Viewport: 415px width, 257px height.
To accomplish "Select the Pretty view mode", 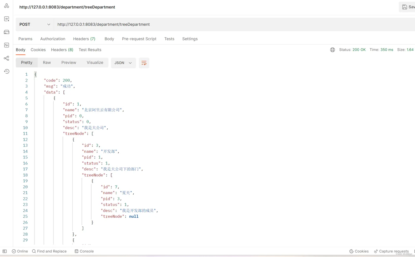I will pyautogui.click(x=27, y=62).
